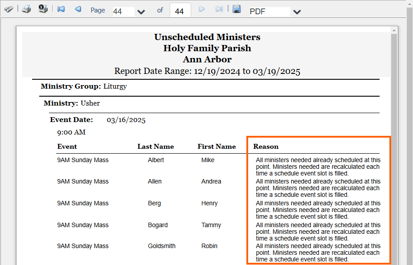Click last name 'Berg'

(154, 204)
